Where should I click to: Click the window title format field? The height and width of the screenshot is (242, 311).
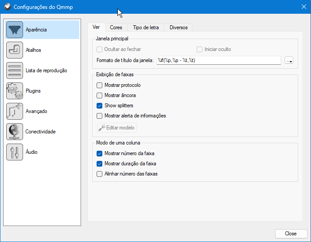pyautogui.click(x=219, y=60)
